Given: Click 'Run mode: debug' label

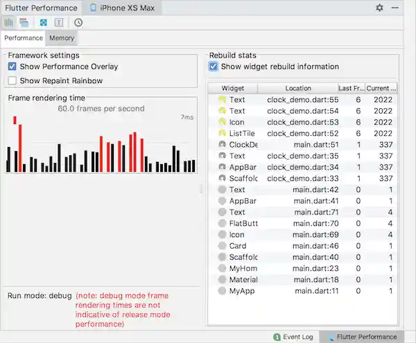Looking at the screenshot, I should (x=40, y=296).
